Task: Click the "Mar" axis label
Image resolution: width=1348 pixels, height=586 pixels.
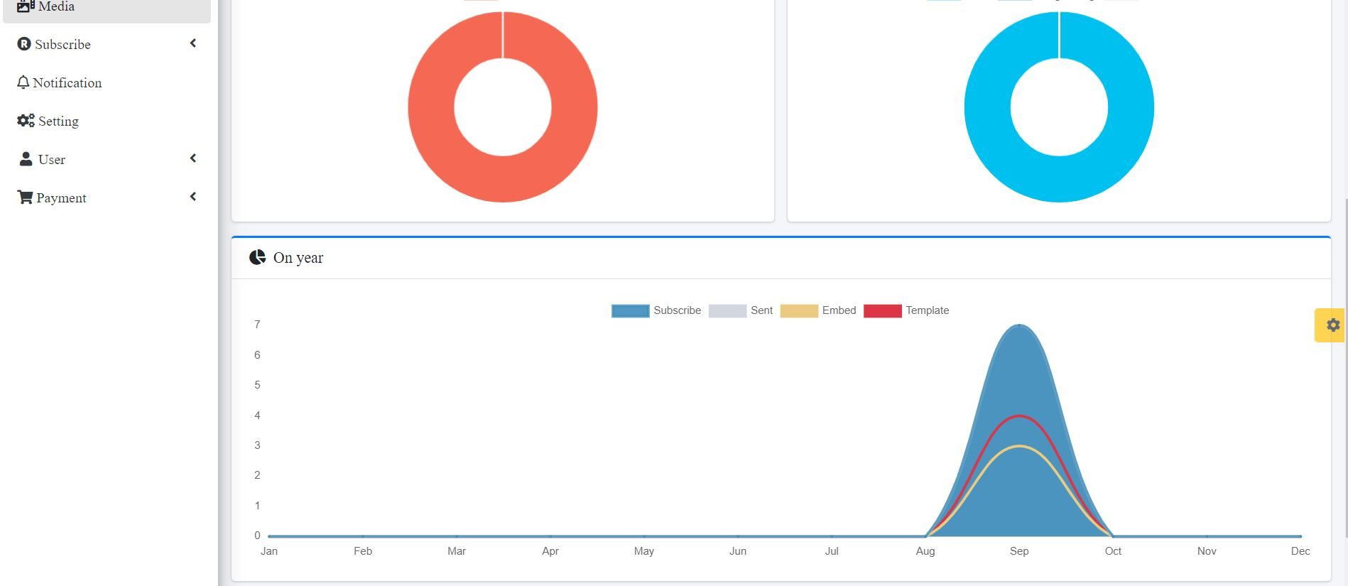Action: [x=457, y=551]
